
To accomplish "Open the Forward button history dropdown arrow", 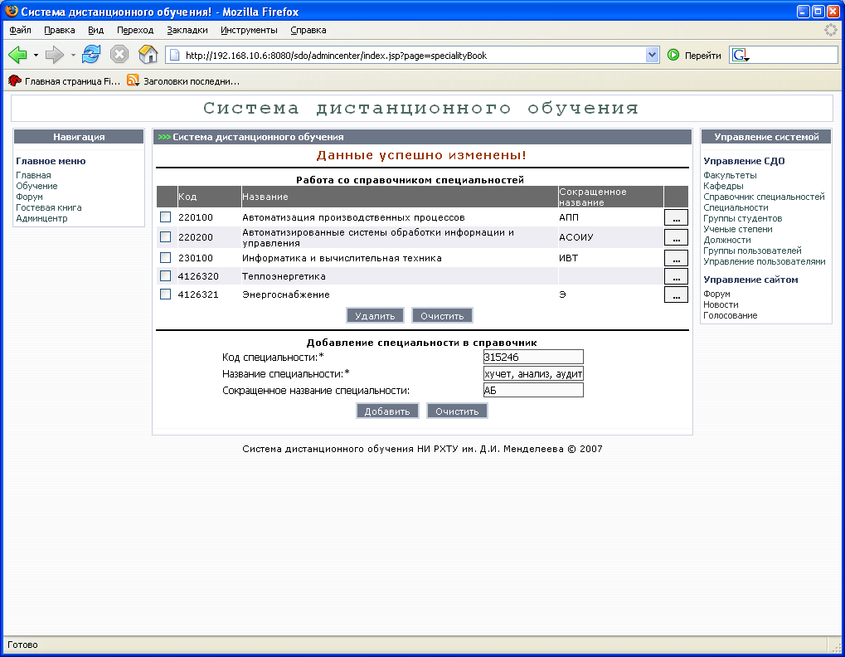I will (x=73, y=55).
